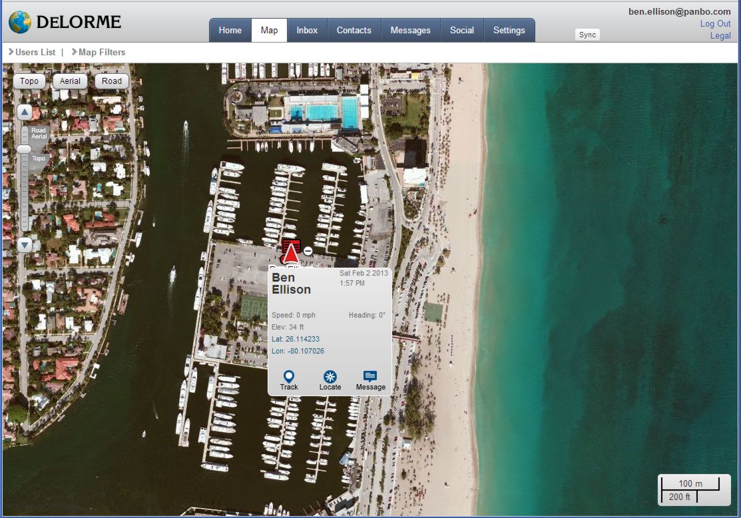Image resolution: width=741 pixels, height=518 pixels.
Task: Click the Track pin icon
Action: (289, 377)
